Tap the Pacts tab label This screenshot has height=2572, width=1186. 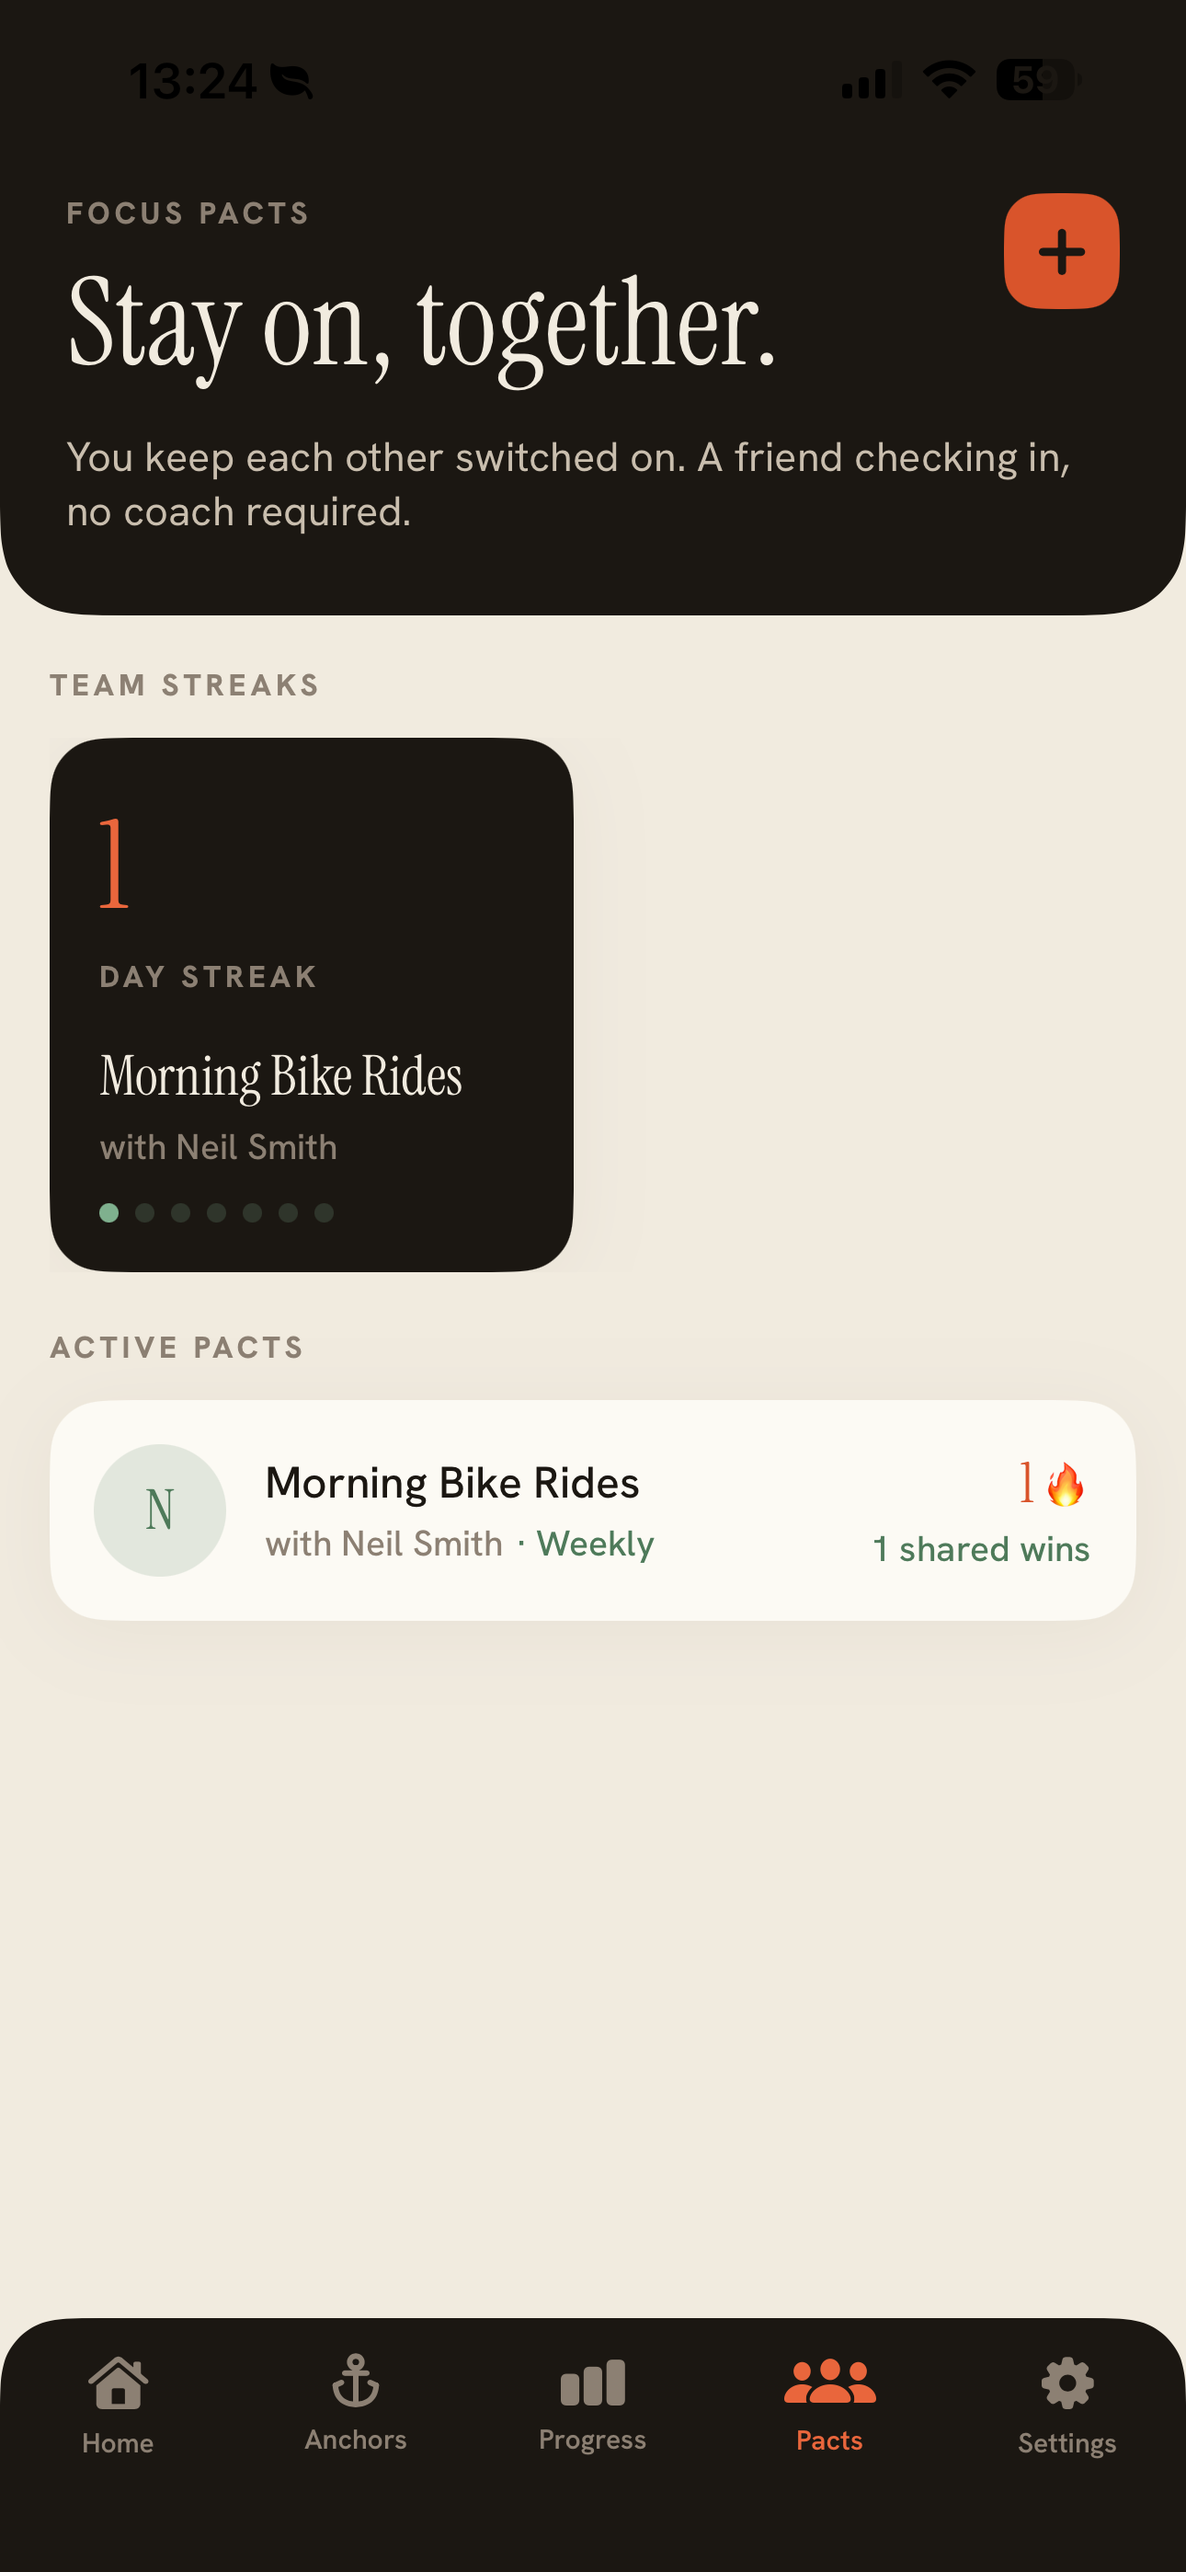tap(829, 2440)
